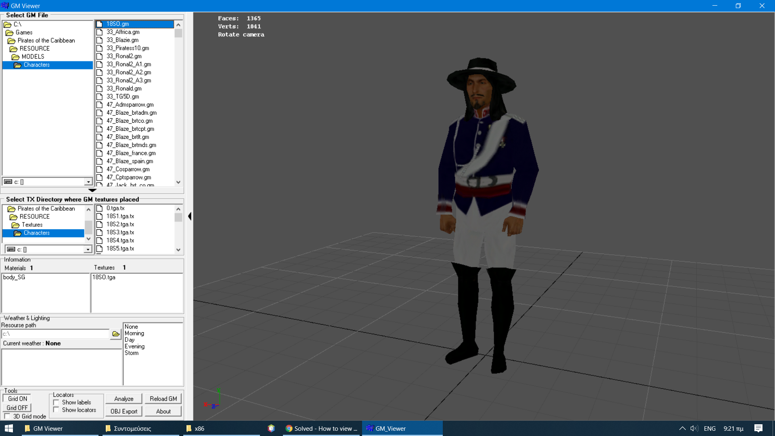
Task: Open the Textures folder in TX tree
Action: (27, 225)
